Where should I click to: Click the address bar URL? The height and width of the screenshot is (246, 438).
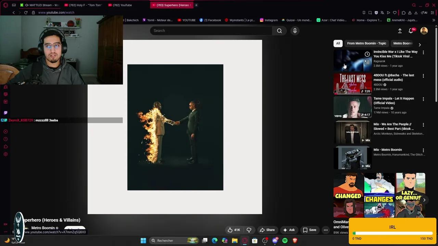pyautogui.click(x=56, y=13)
